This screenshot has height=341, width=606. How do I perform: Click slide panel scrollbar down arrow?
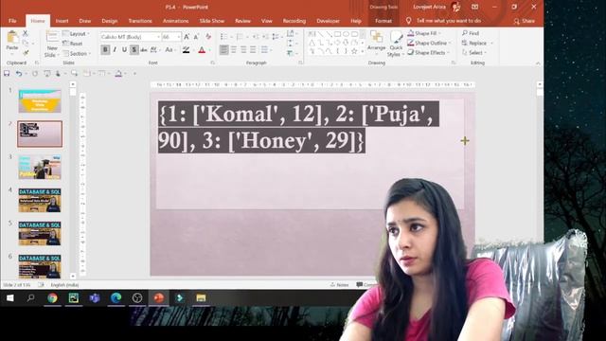(x=73, y=276)
